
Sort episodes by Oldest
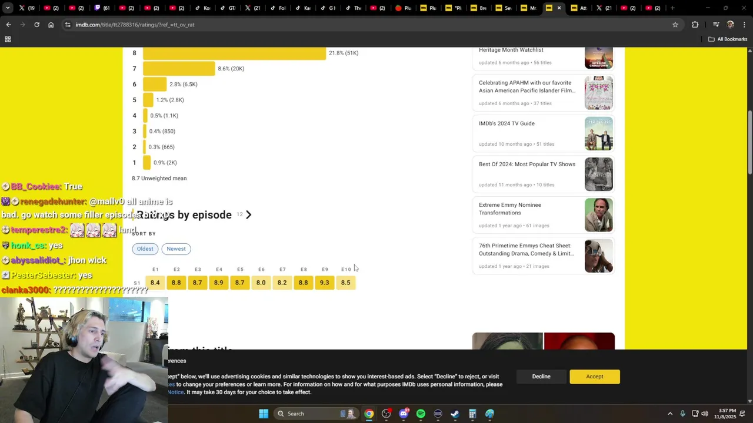pos(145,249)
